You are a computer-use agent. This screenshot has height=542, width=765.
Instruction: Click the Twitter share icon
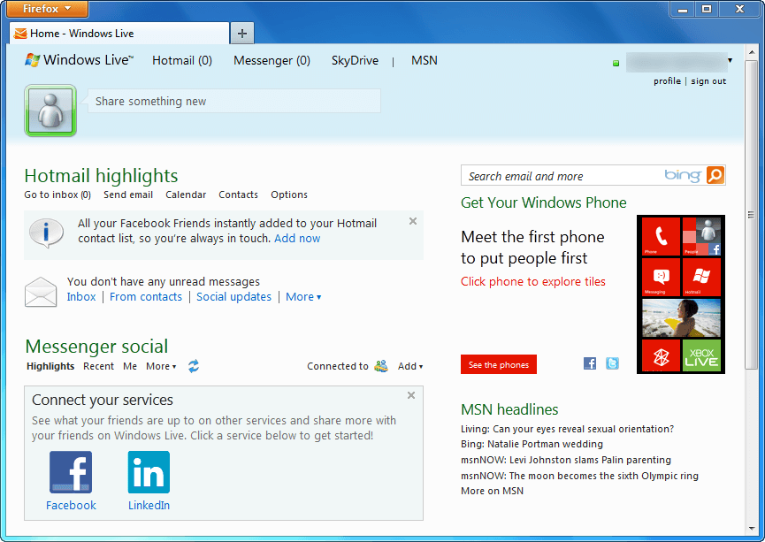612,363
